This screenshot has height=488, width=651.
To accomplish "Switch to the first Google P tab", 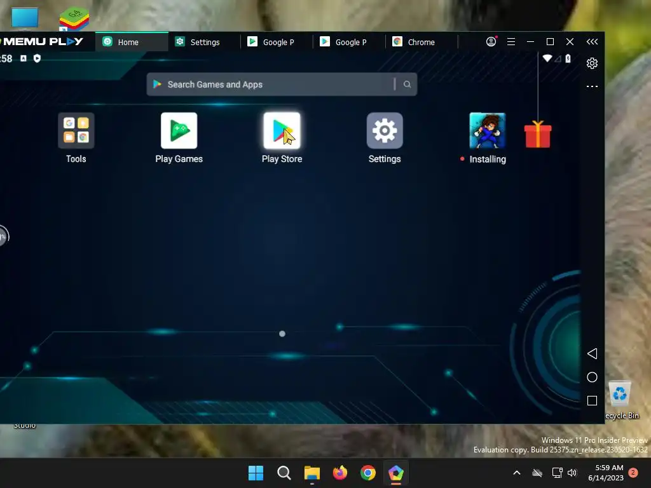I will tap(277, 41).
